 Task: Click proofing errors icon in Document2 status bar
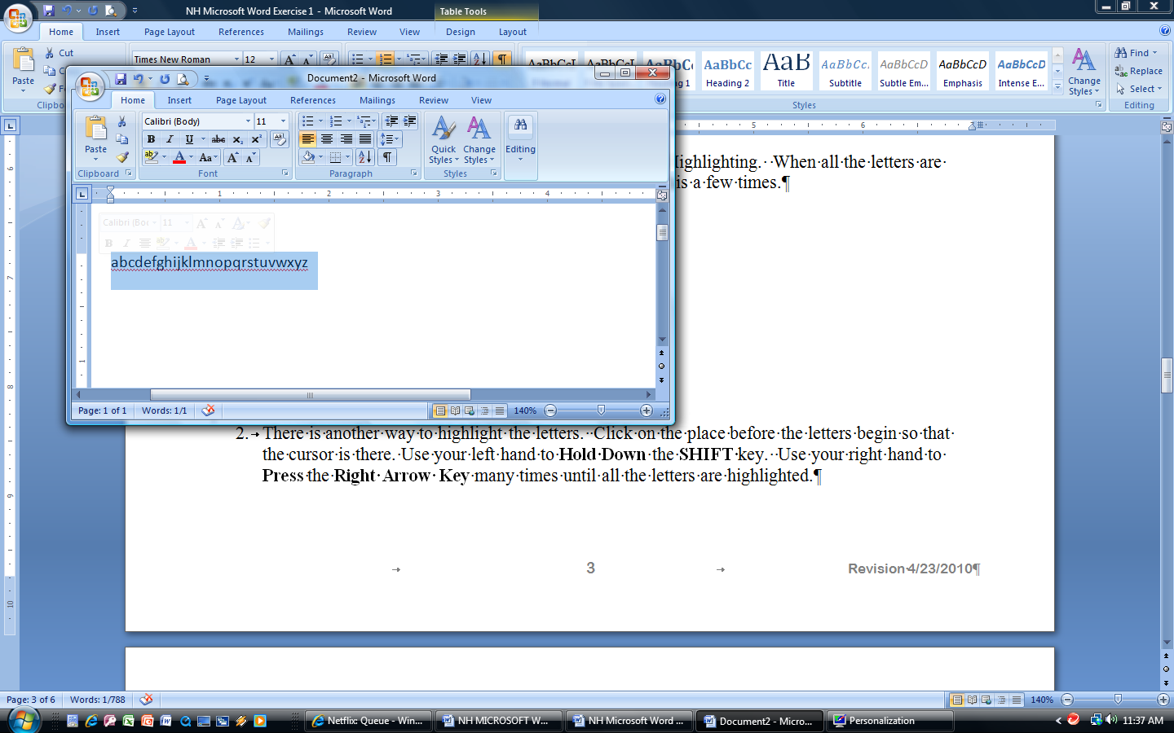[208, 410]
